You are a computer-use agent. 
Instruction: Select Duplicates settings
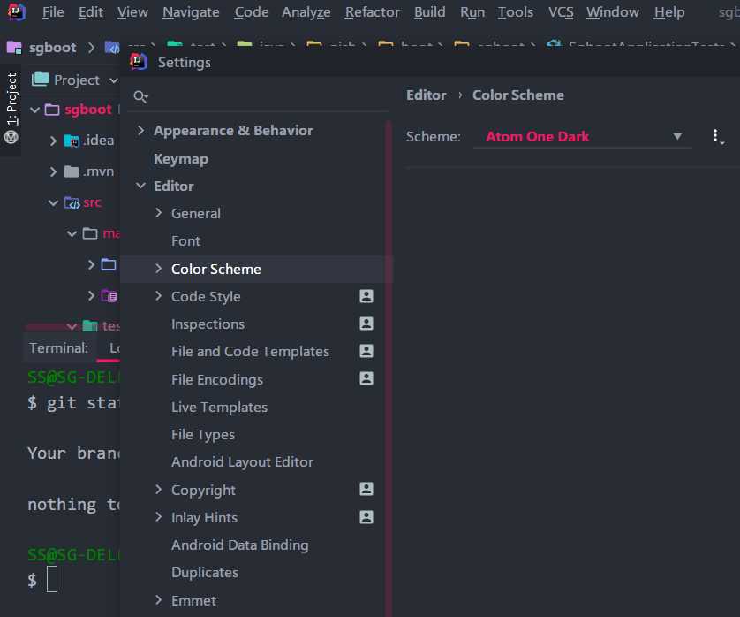click(x=204, y=573)
